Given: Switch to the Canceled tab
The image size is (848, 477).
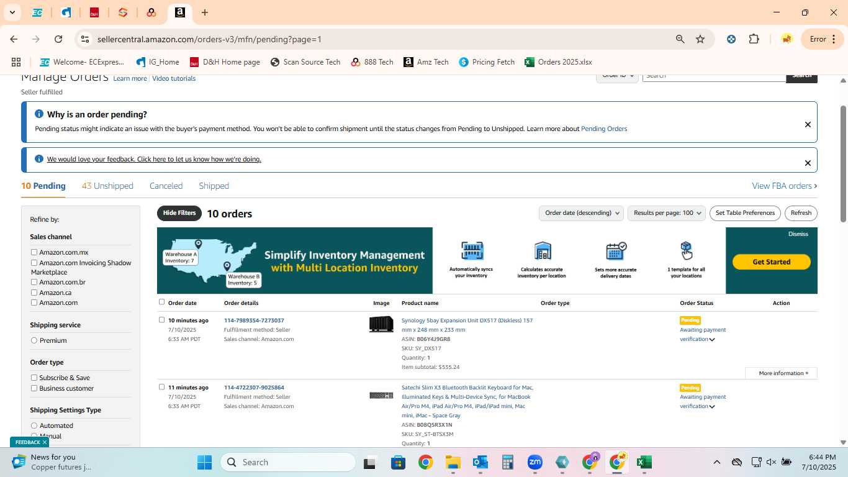Looking at the screenshot, I should (166, 186).
